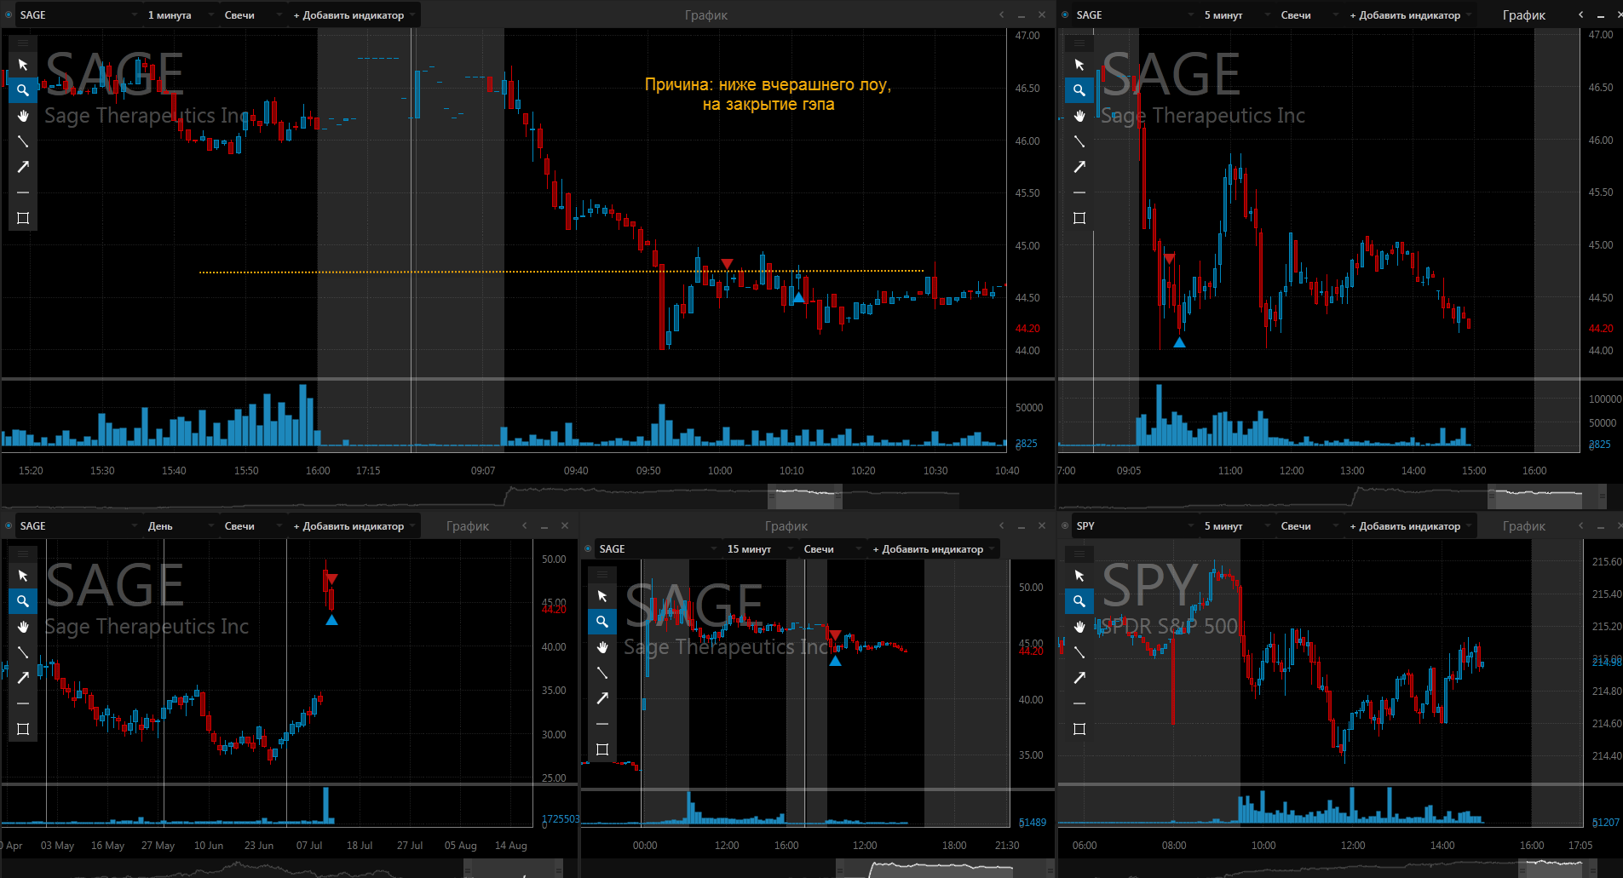This screenshot has height=878, width=1623.
Task: Expand 'Добавить индикатор' in SAGE 1-minute panel
Action: point(354,14)
